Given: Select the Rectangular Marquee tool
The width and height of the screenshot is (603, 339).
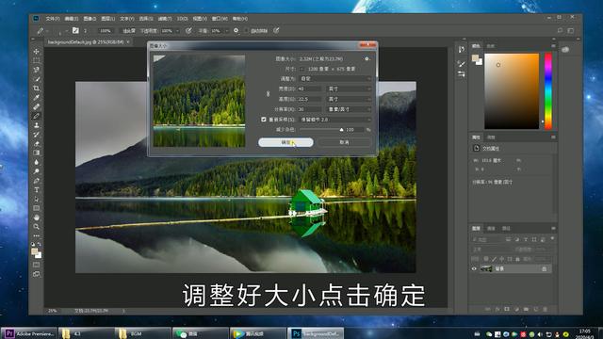Looking at the screenshot, I should 37,60.
